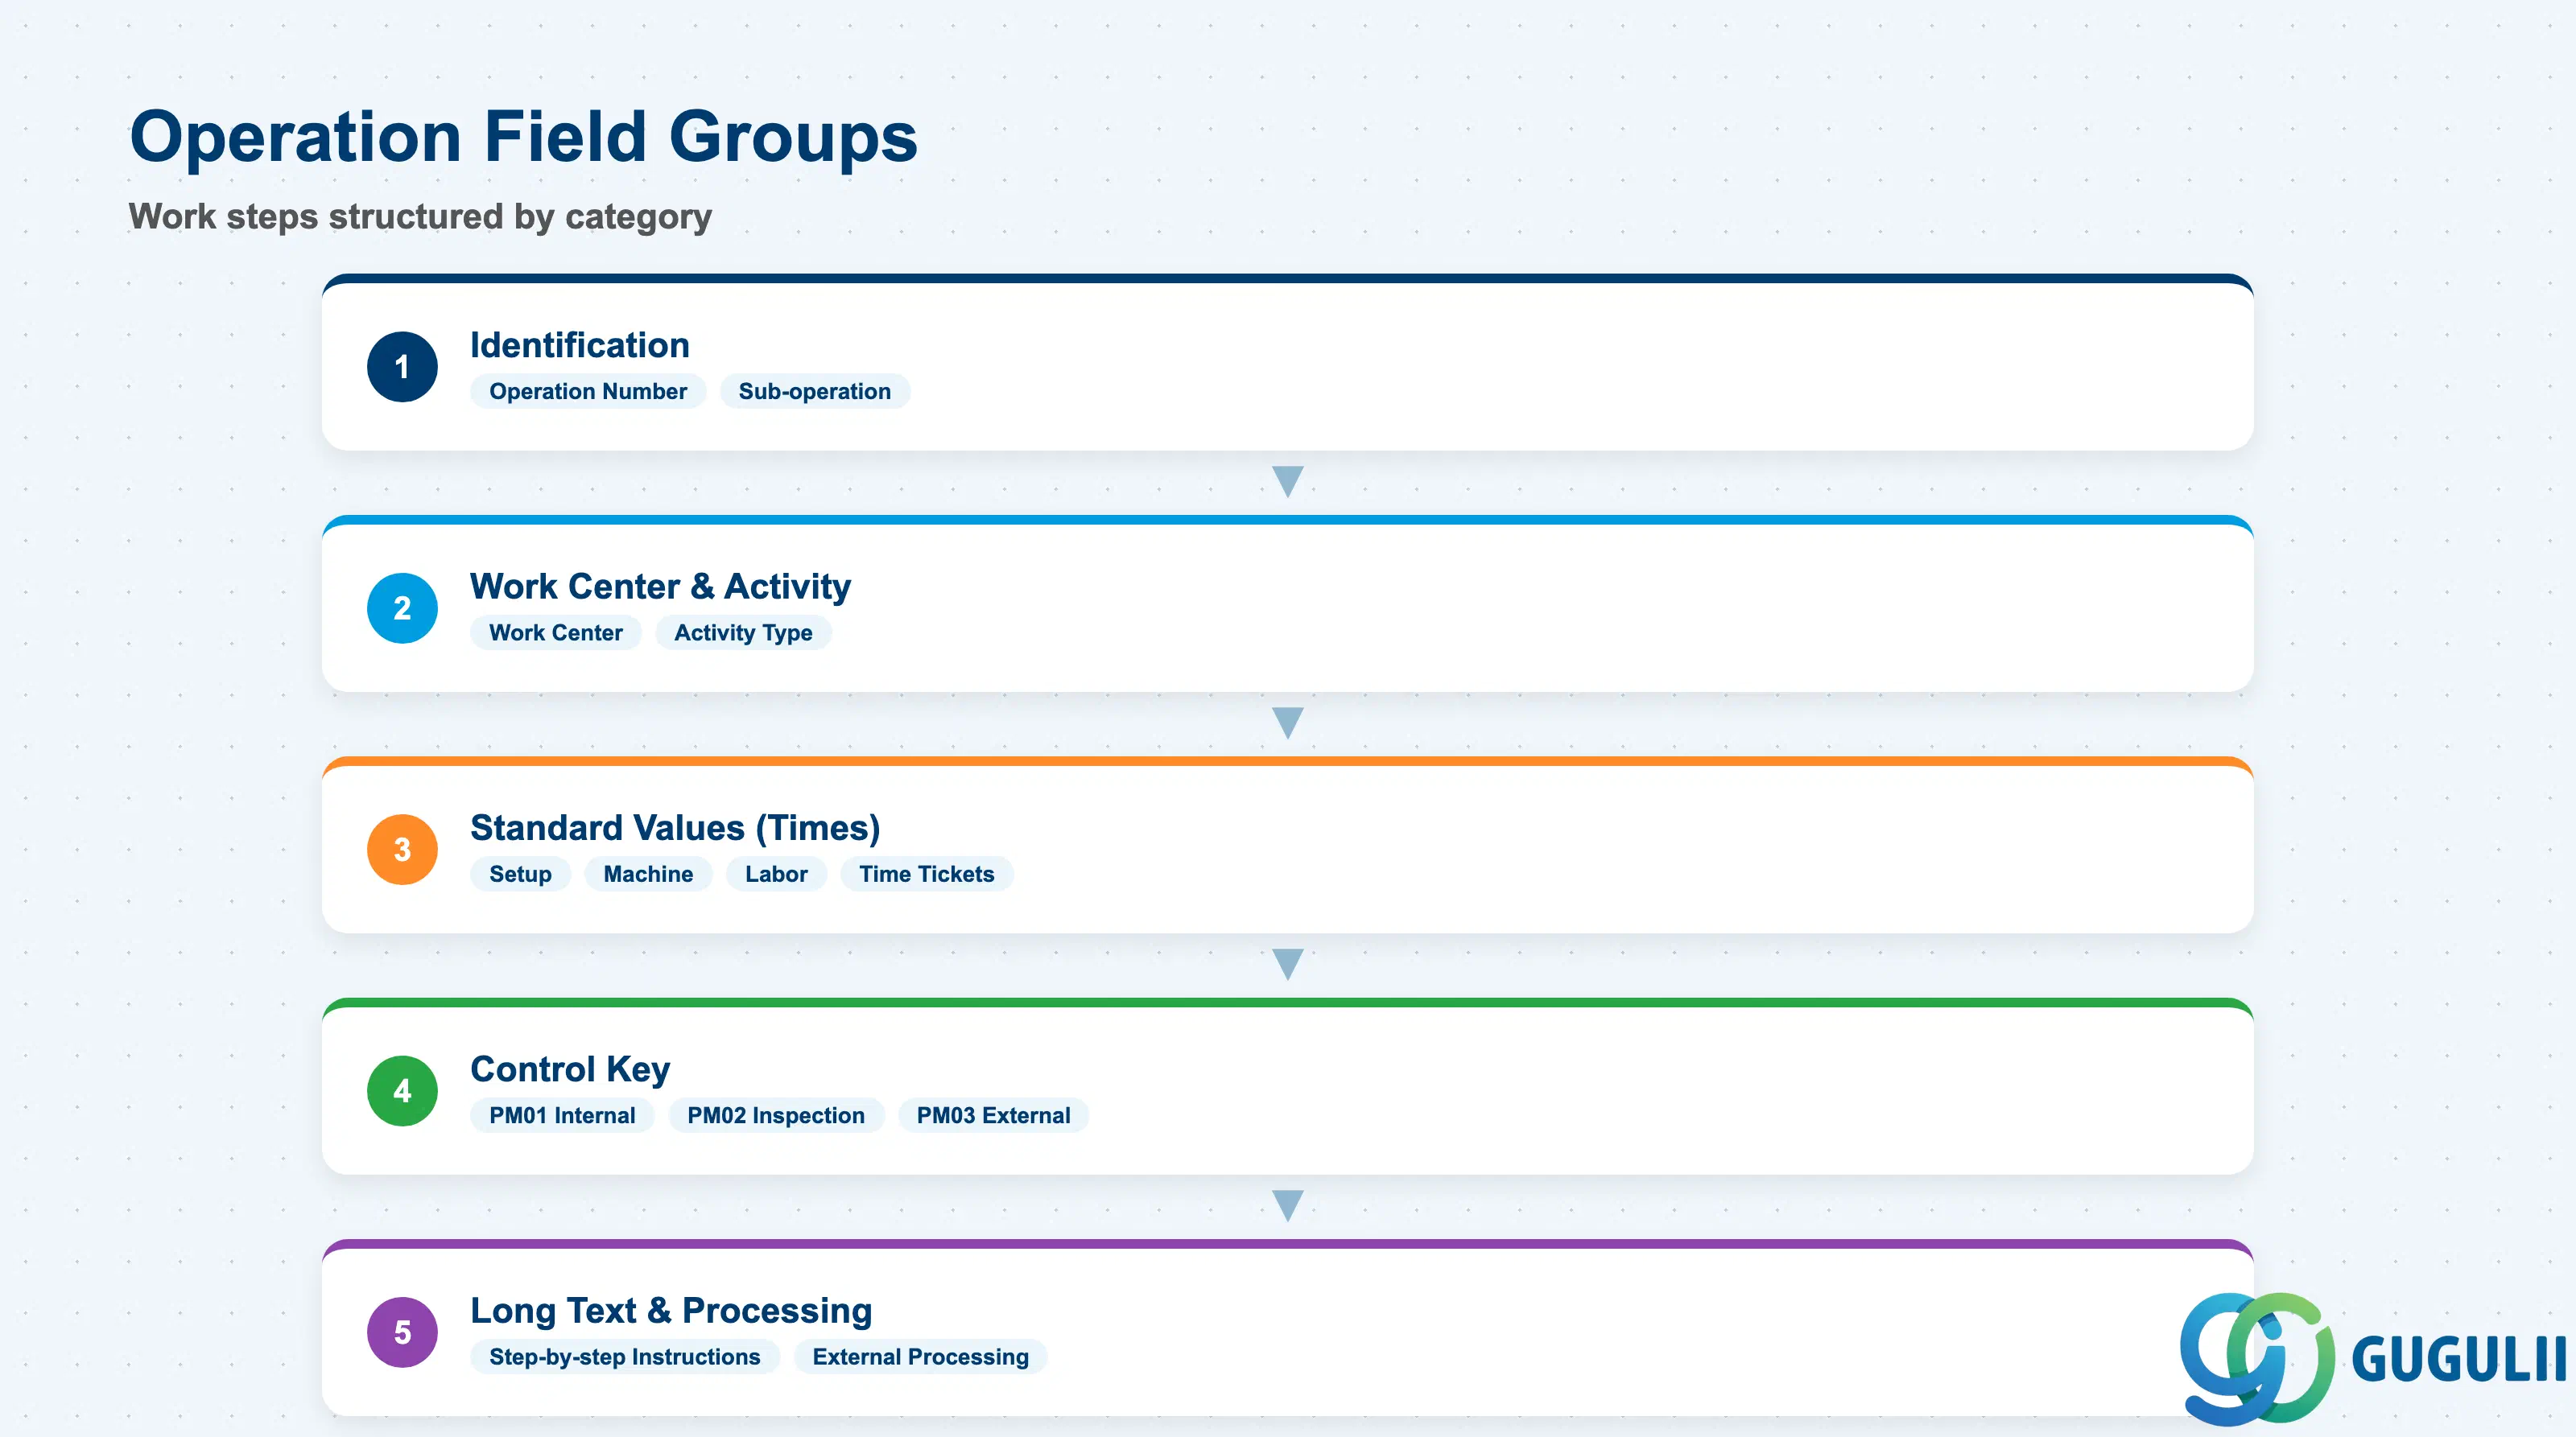Screen dimensions: 2576x1437
Task: Click the Standard Values (Times) heading
Action: (675, 827)
